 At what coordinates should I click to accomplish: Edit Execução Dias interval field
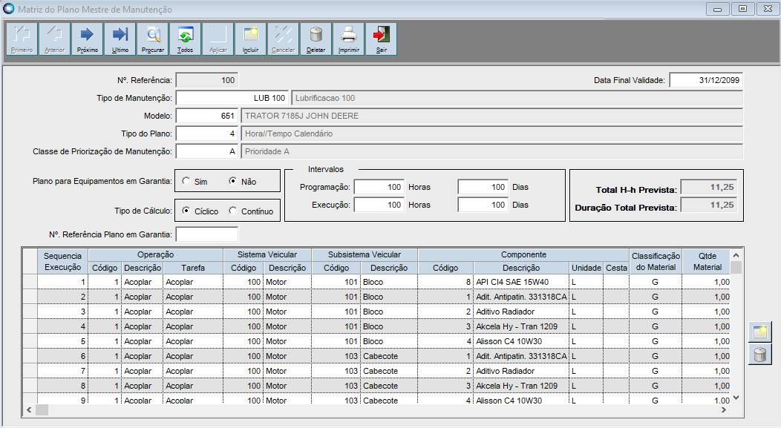483,205
